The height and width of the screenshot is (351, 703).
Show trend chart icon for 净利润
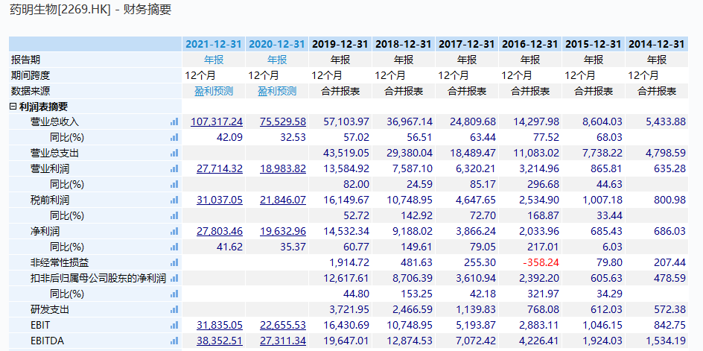pyautogui.click(x=174, y=231)
